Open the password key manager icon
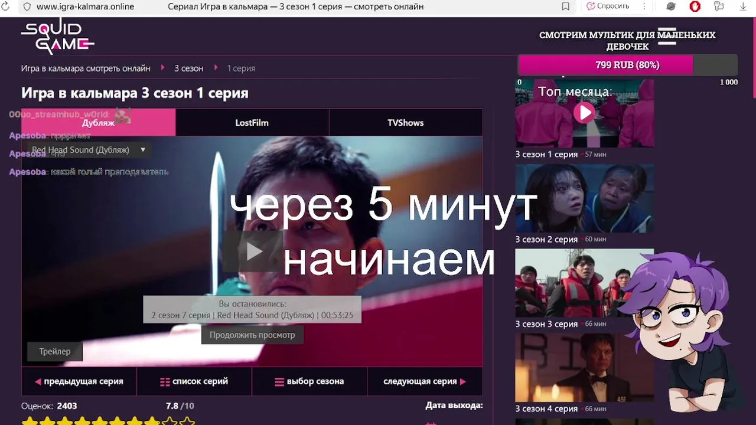756x425 pixels. [x=719, y=6]
